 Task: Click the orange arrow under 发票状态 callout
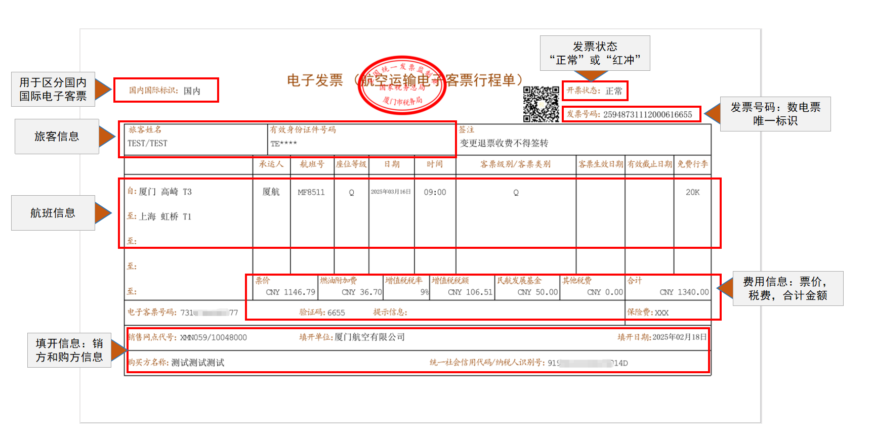click(591, 76)
